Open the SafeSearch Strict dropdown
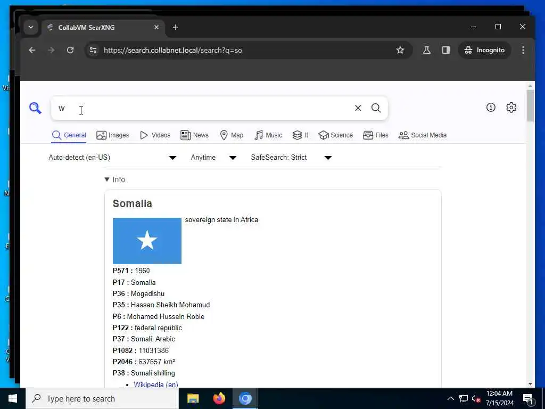 [x=291, y=158]
